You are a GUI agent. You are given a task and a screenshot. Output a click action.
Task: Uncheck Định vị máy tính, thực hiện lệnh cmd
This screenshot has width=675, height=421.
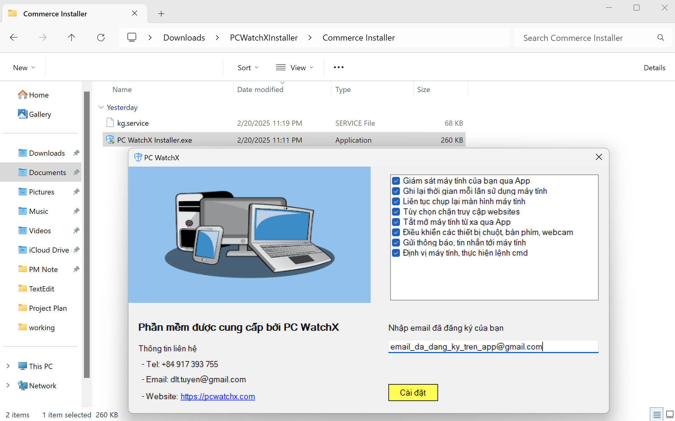(x=396, y=253)
